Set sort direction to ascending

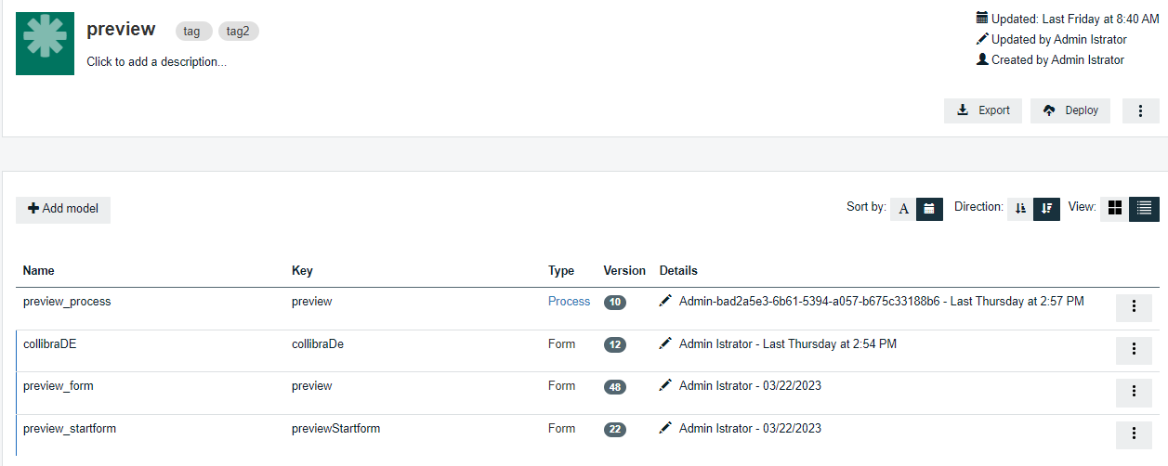1020,209
